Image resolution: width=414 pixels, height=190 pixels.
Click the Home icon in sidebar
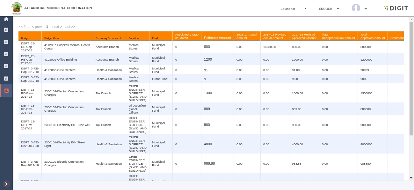[x=6, y=19]
